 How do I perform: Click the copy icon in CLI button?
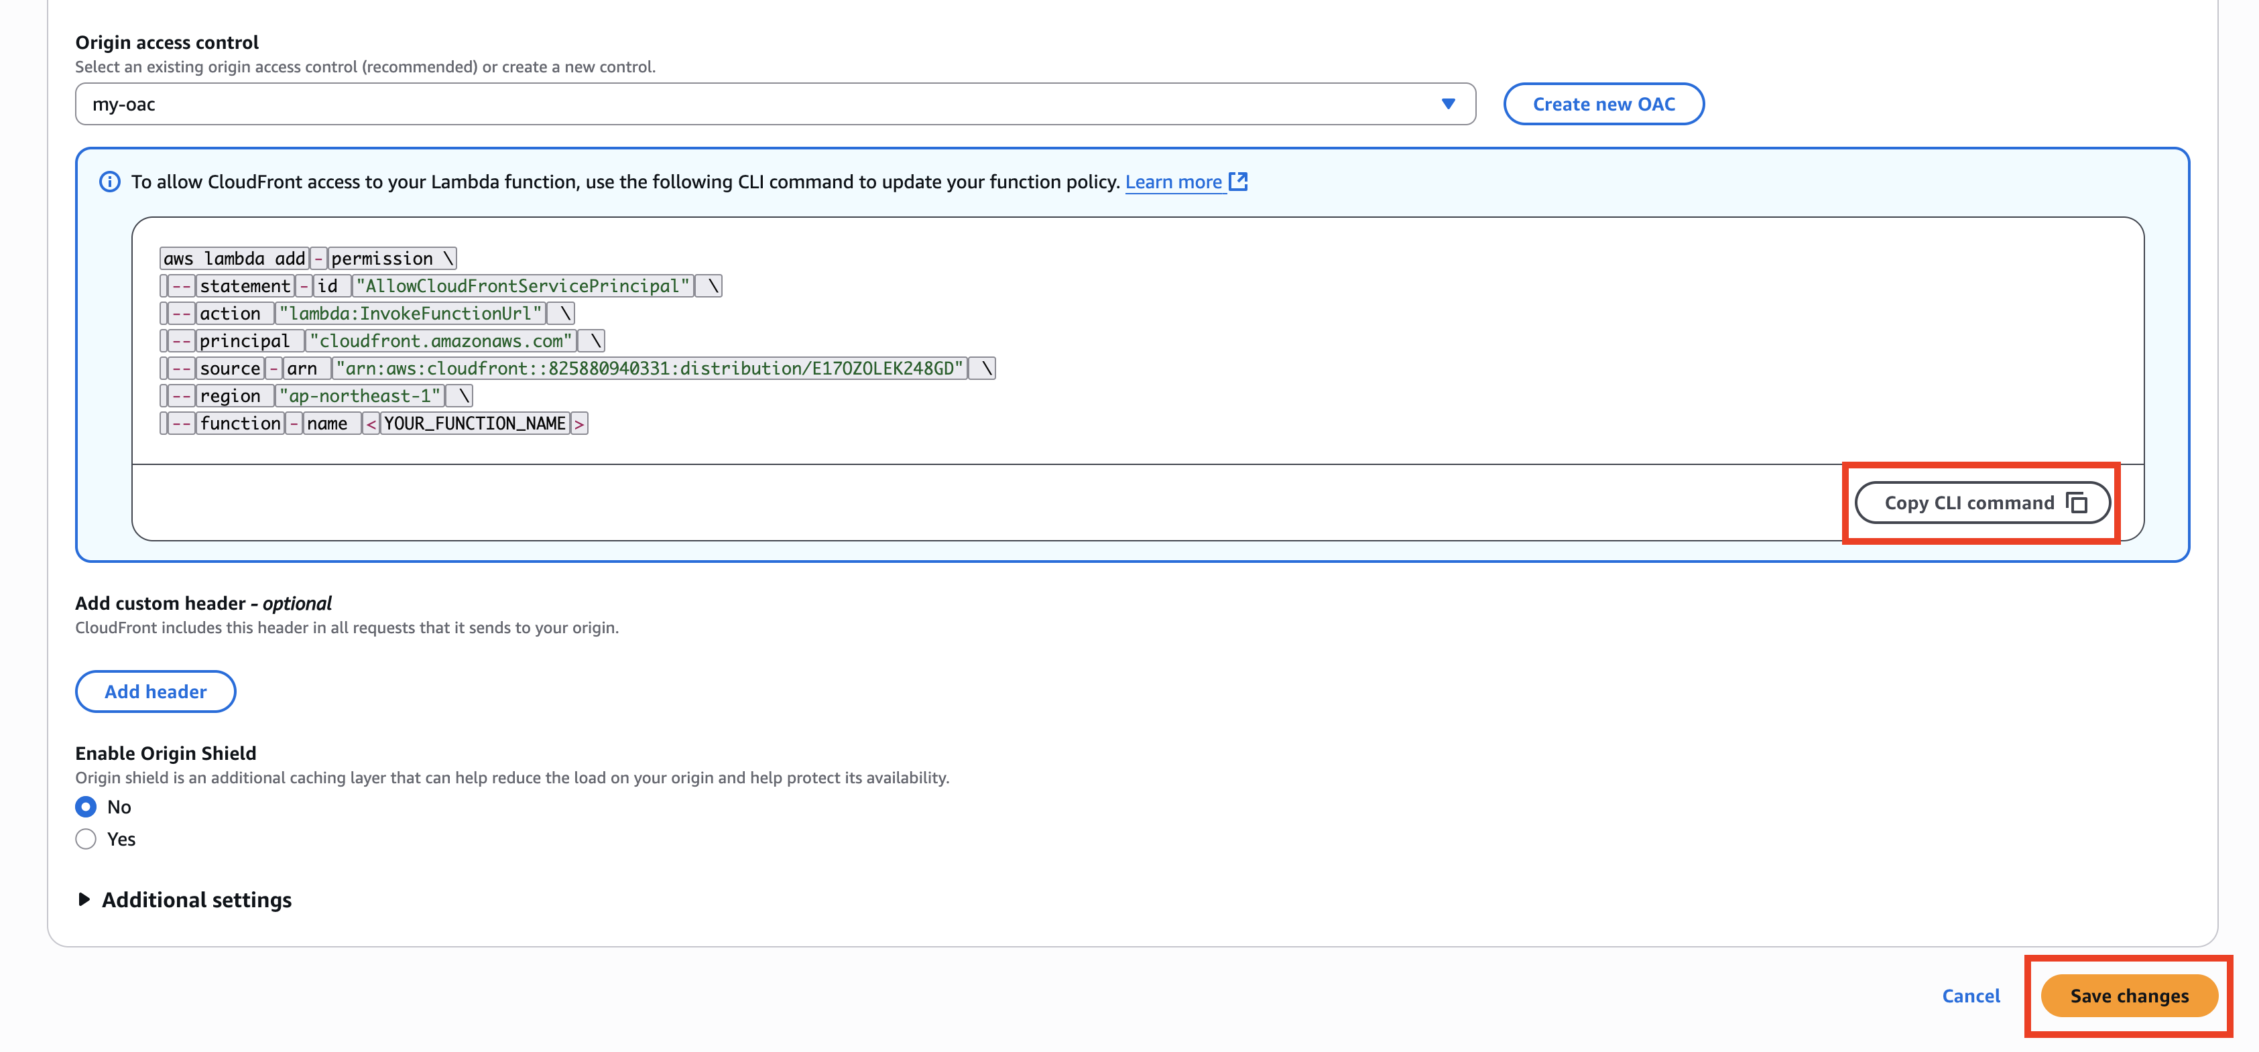(2077, 503)
